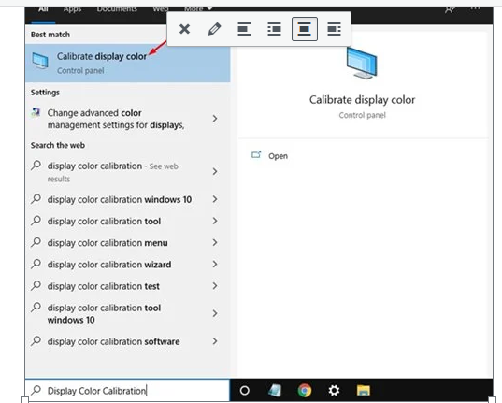The width and height of the screenshot is (502, 403).
Task: Open the Cortana circle icon on taskbar
Action: [245, 391]
